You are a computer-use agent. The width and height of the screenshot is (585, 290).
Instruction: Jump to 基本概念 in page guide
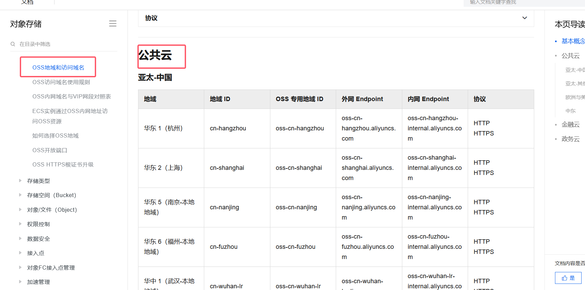point(573,41)
